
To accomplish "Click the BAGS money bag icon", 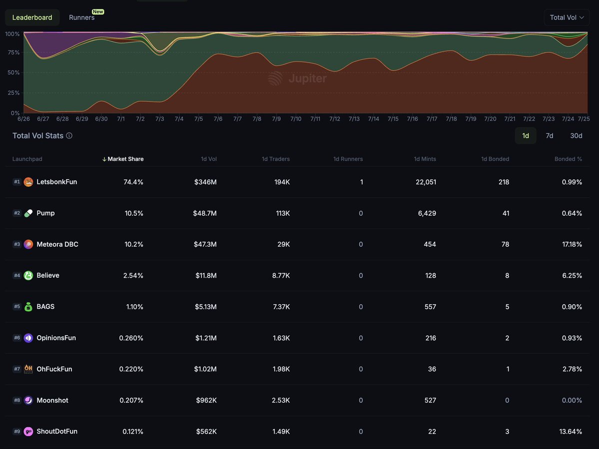I will 28,307.
